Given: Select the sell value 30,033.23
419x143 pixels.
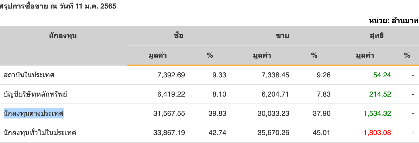Looking at the screenshot, I should 273,113.
